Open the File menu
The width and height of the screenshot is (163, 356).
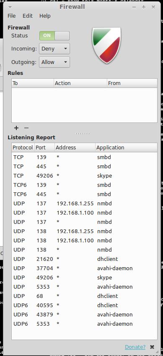tap(12, 16)
